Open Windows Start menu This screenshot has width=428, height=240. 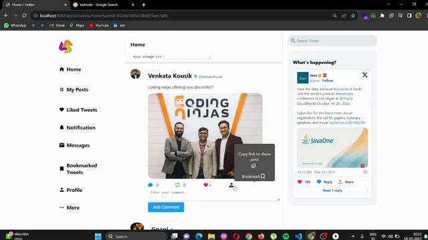click(98, 236)
